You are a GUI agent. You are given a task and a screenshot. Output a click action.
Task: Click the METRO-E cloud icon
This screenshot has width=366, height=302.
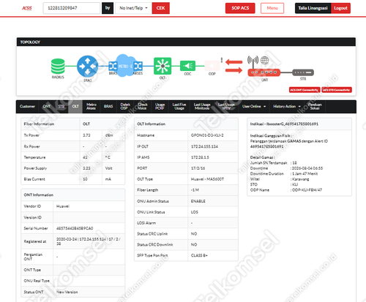125,66
